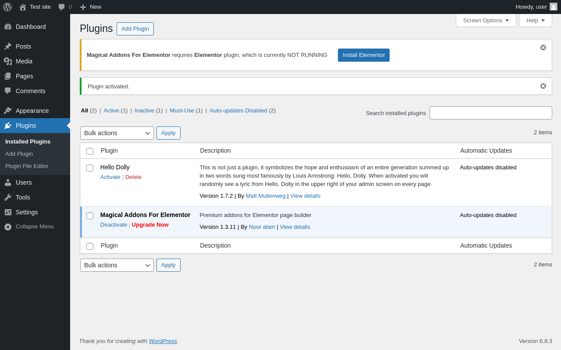Open the Settings menu item

pos(35,212)
